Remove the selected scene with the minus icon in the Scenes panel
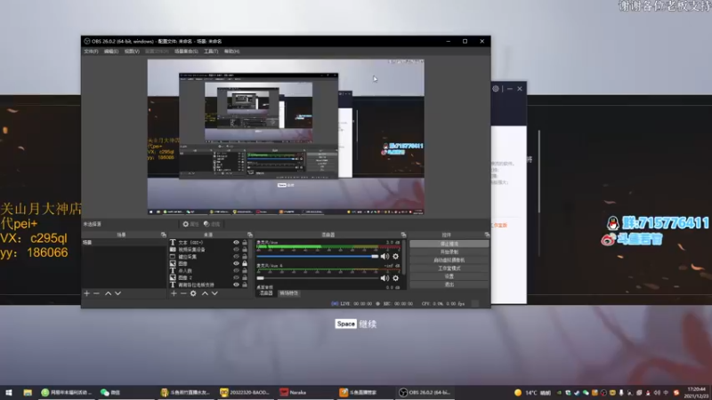Screen dimensions: 712x400 (96, 293)
